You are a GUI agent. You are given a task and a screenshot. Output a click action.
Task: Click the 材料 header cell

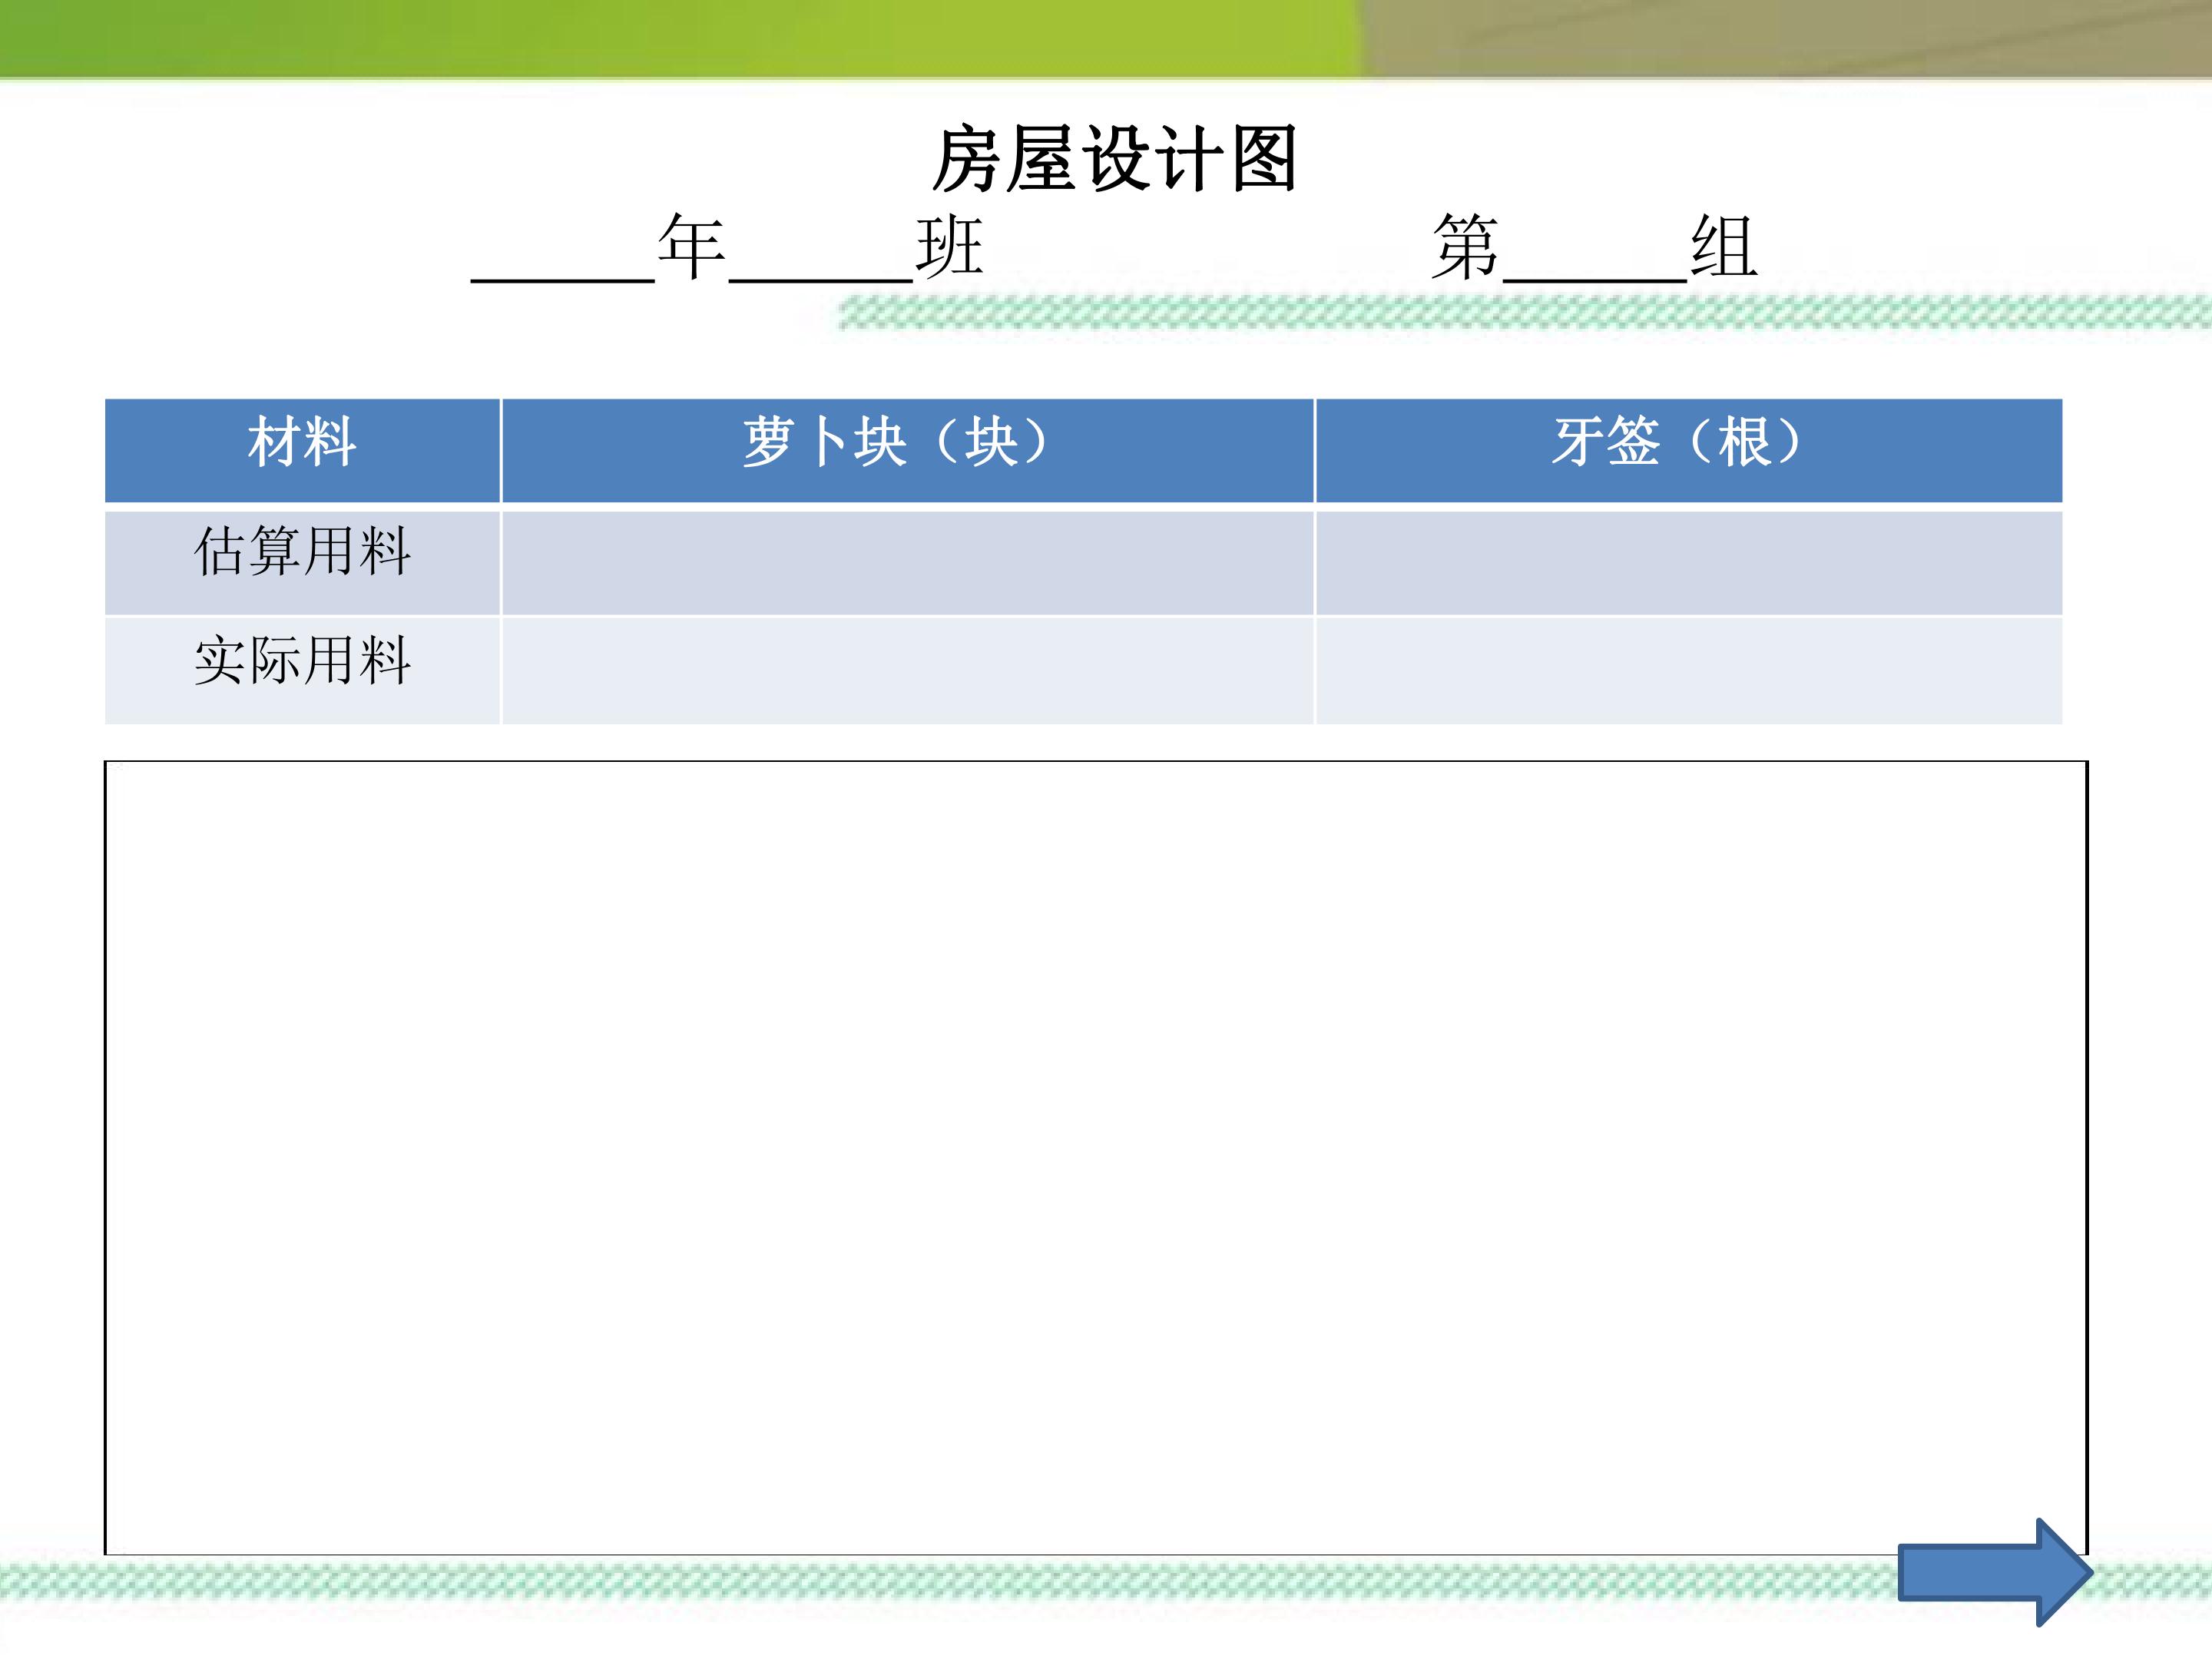click(x=302, y=450)
